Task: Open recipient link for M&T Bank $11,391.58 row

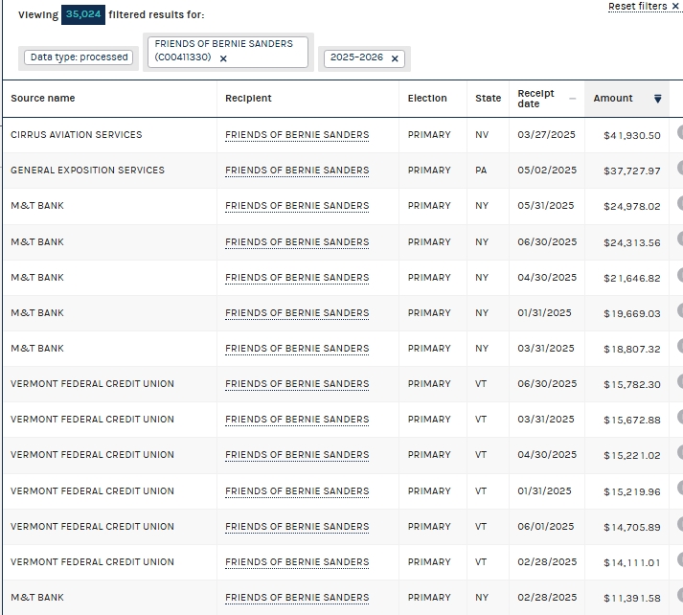Action: click(297, 598)
